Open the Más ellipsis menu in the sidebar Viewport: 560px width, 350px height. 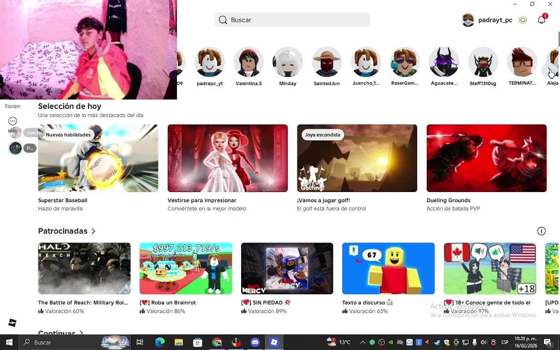13,121
